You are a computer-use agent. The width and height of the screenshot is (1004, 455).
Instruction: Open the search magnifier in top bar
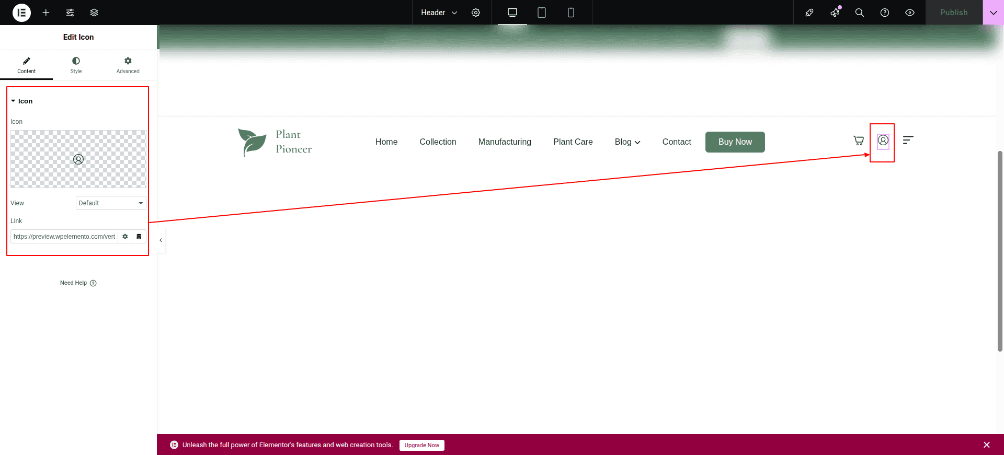tap(860, 13)
